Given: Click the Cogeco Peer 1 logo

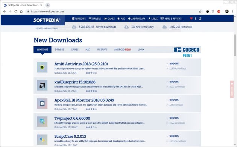Looking at the screenshot, I should pyautogui.click(x=187, y=52).
